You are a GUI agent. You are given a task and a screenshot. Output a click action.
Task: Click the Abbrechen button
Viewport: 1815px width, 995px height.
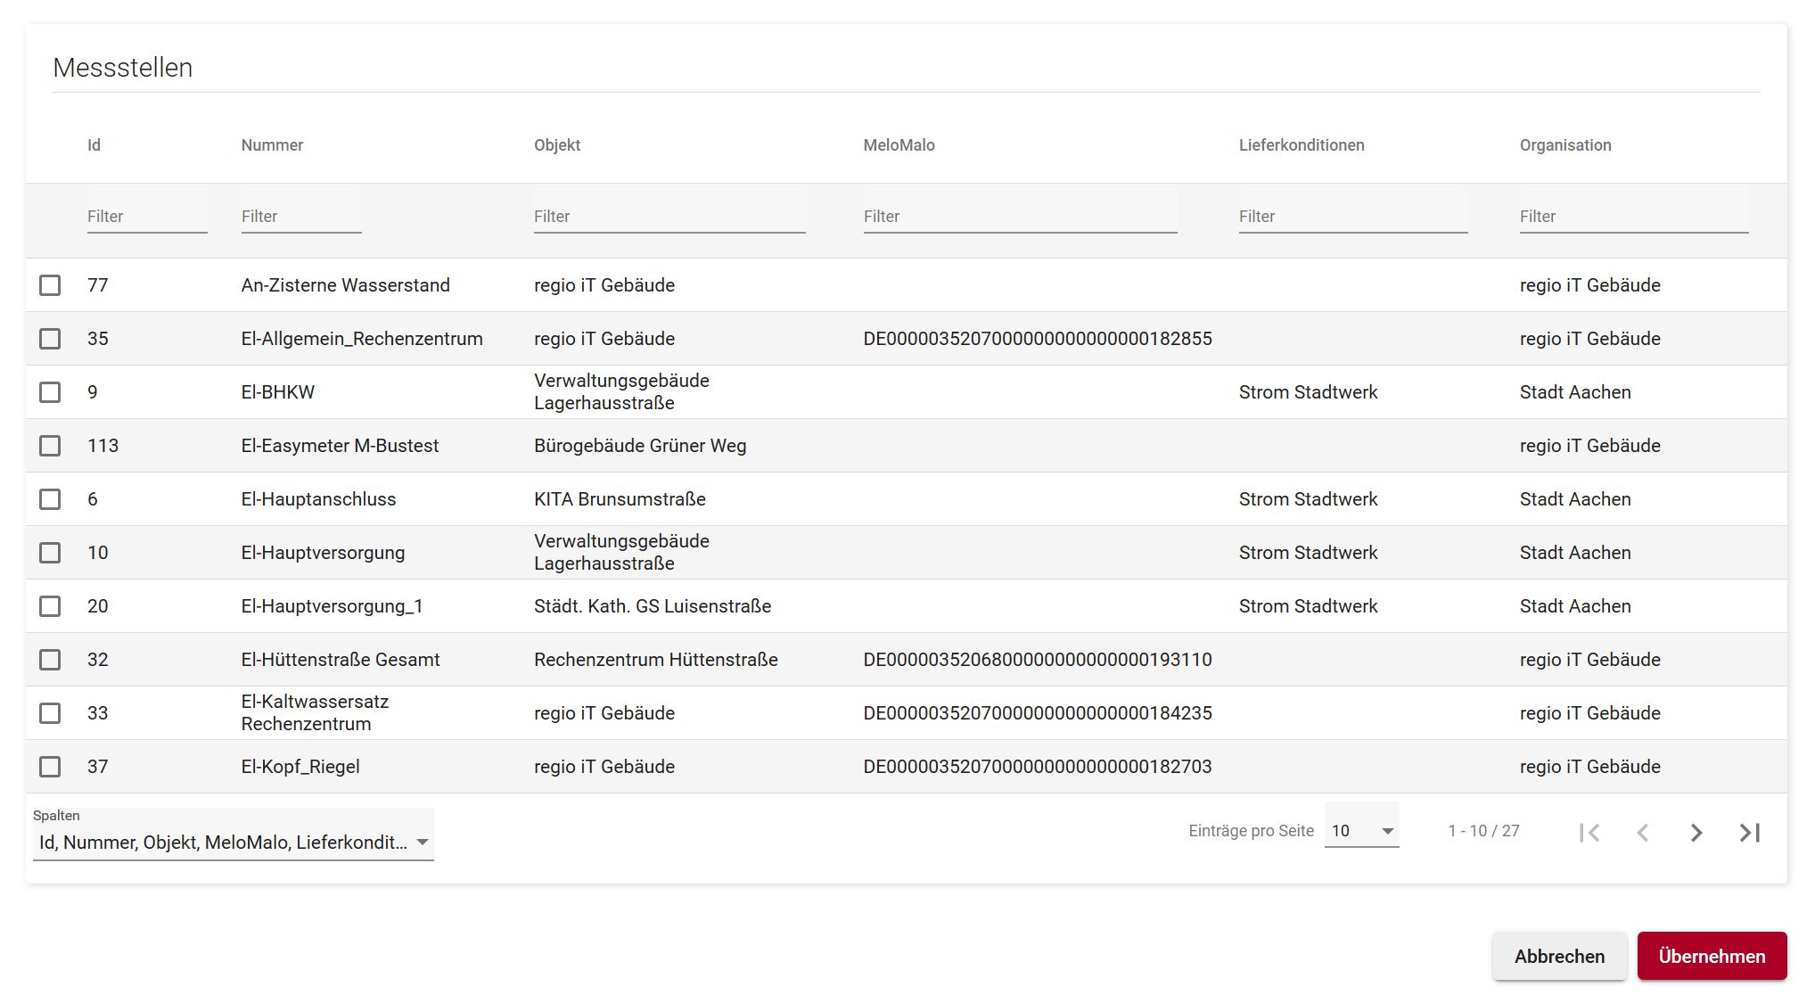click(1559, 955)
